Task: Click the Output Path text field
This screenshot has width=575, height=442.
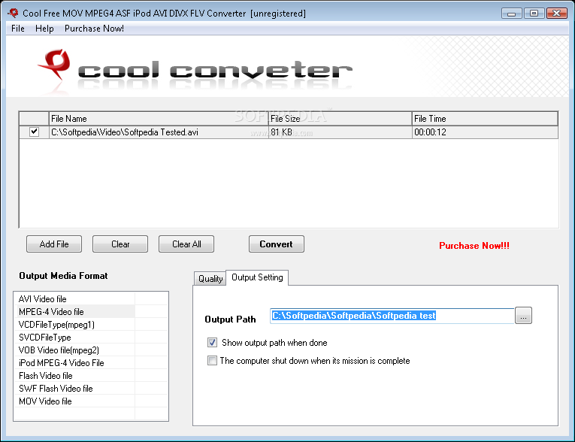Action: pos(392,316)
